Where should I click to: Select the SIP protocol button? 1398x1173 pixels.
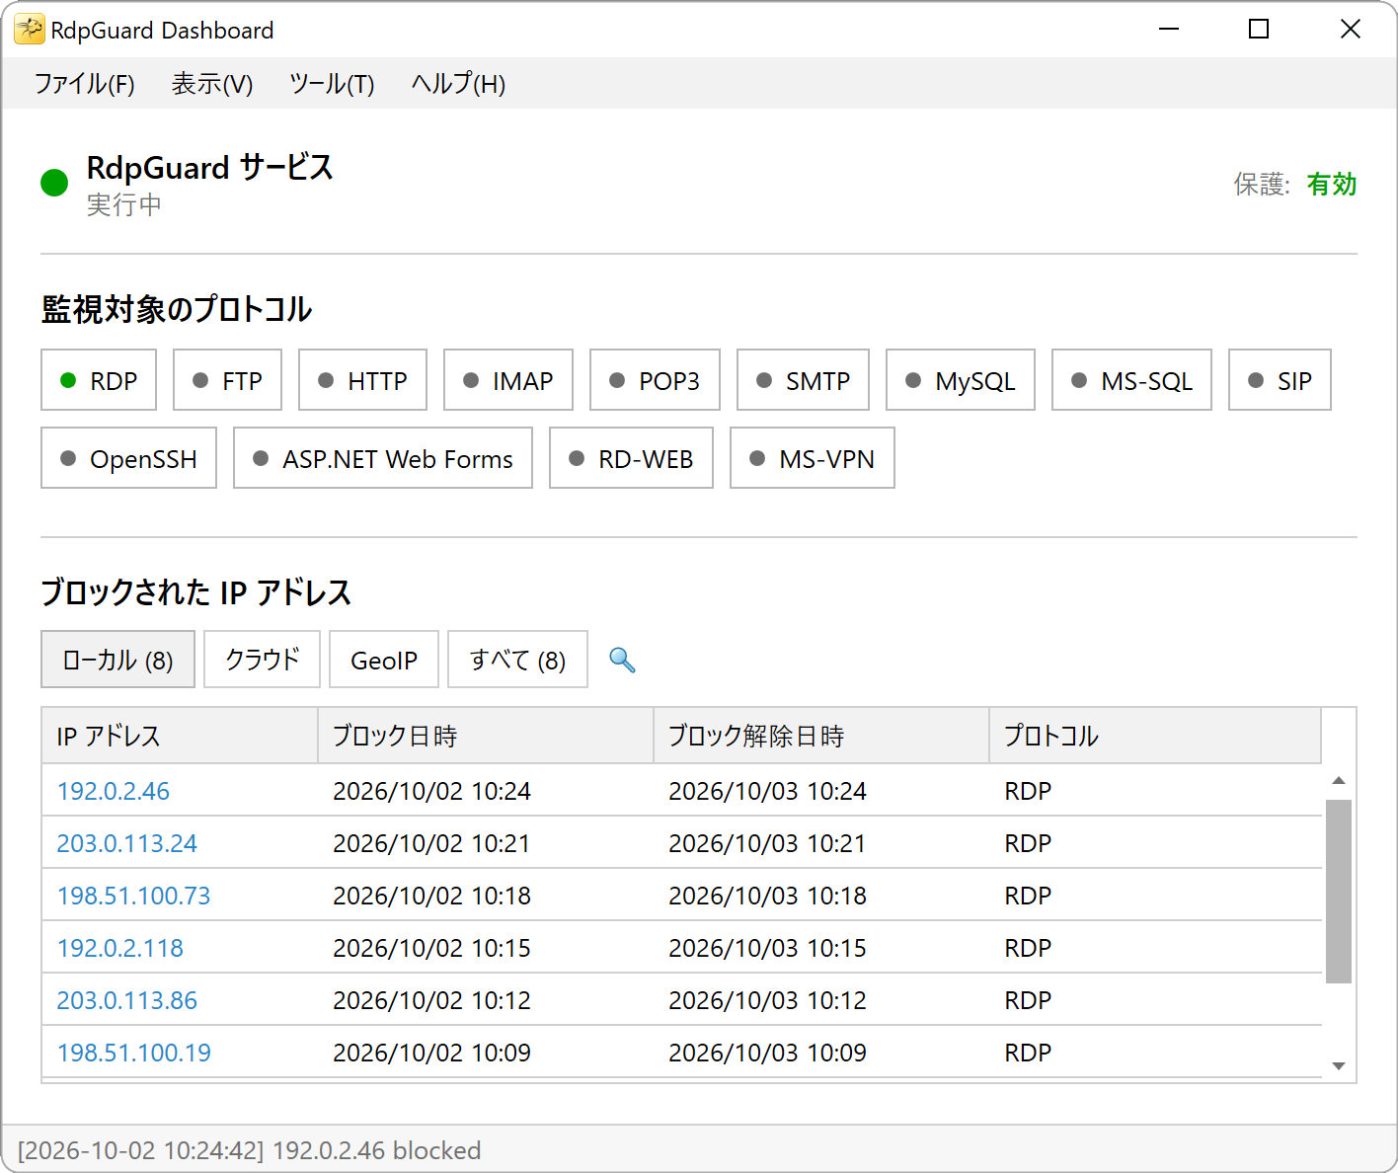(x=1280, y=380)
